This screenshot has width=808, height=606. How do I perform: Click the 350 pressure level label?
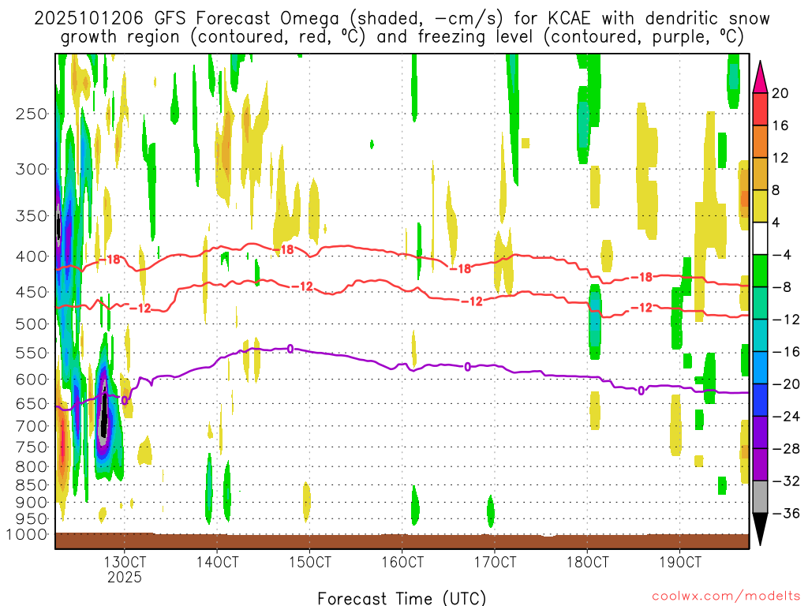point(32,216)
